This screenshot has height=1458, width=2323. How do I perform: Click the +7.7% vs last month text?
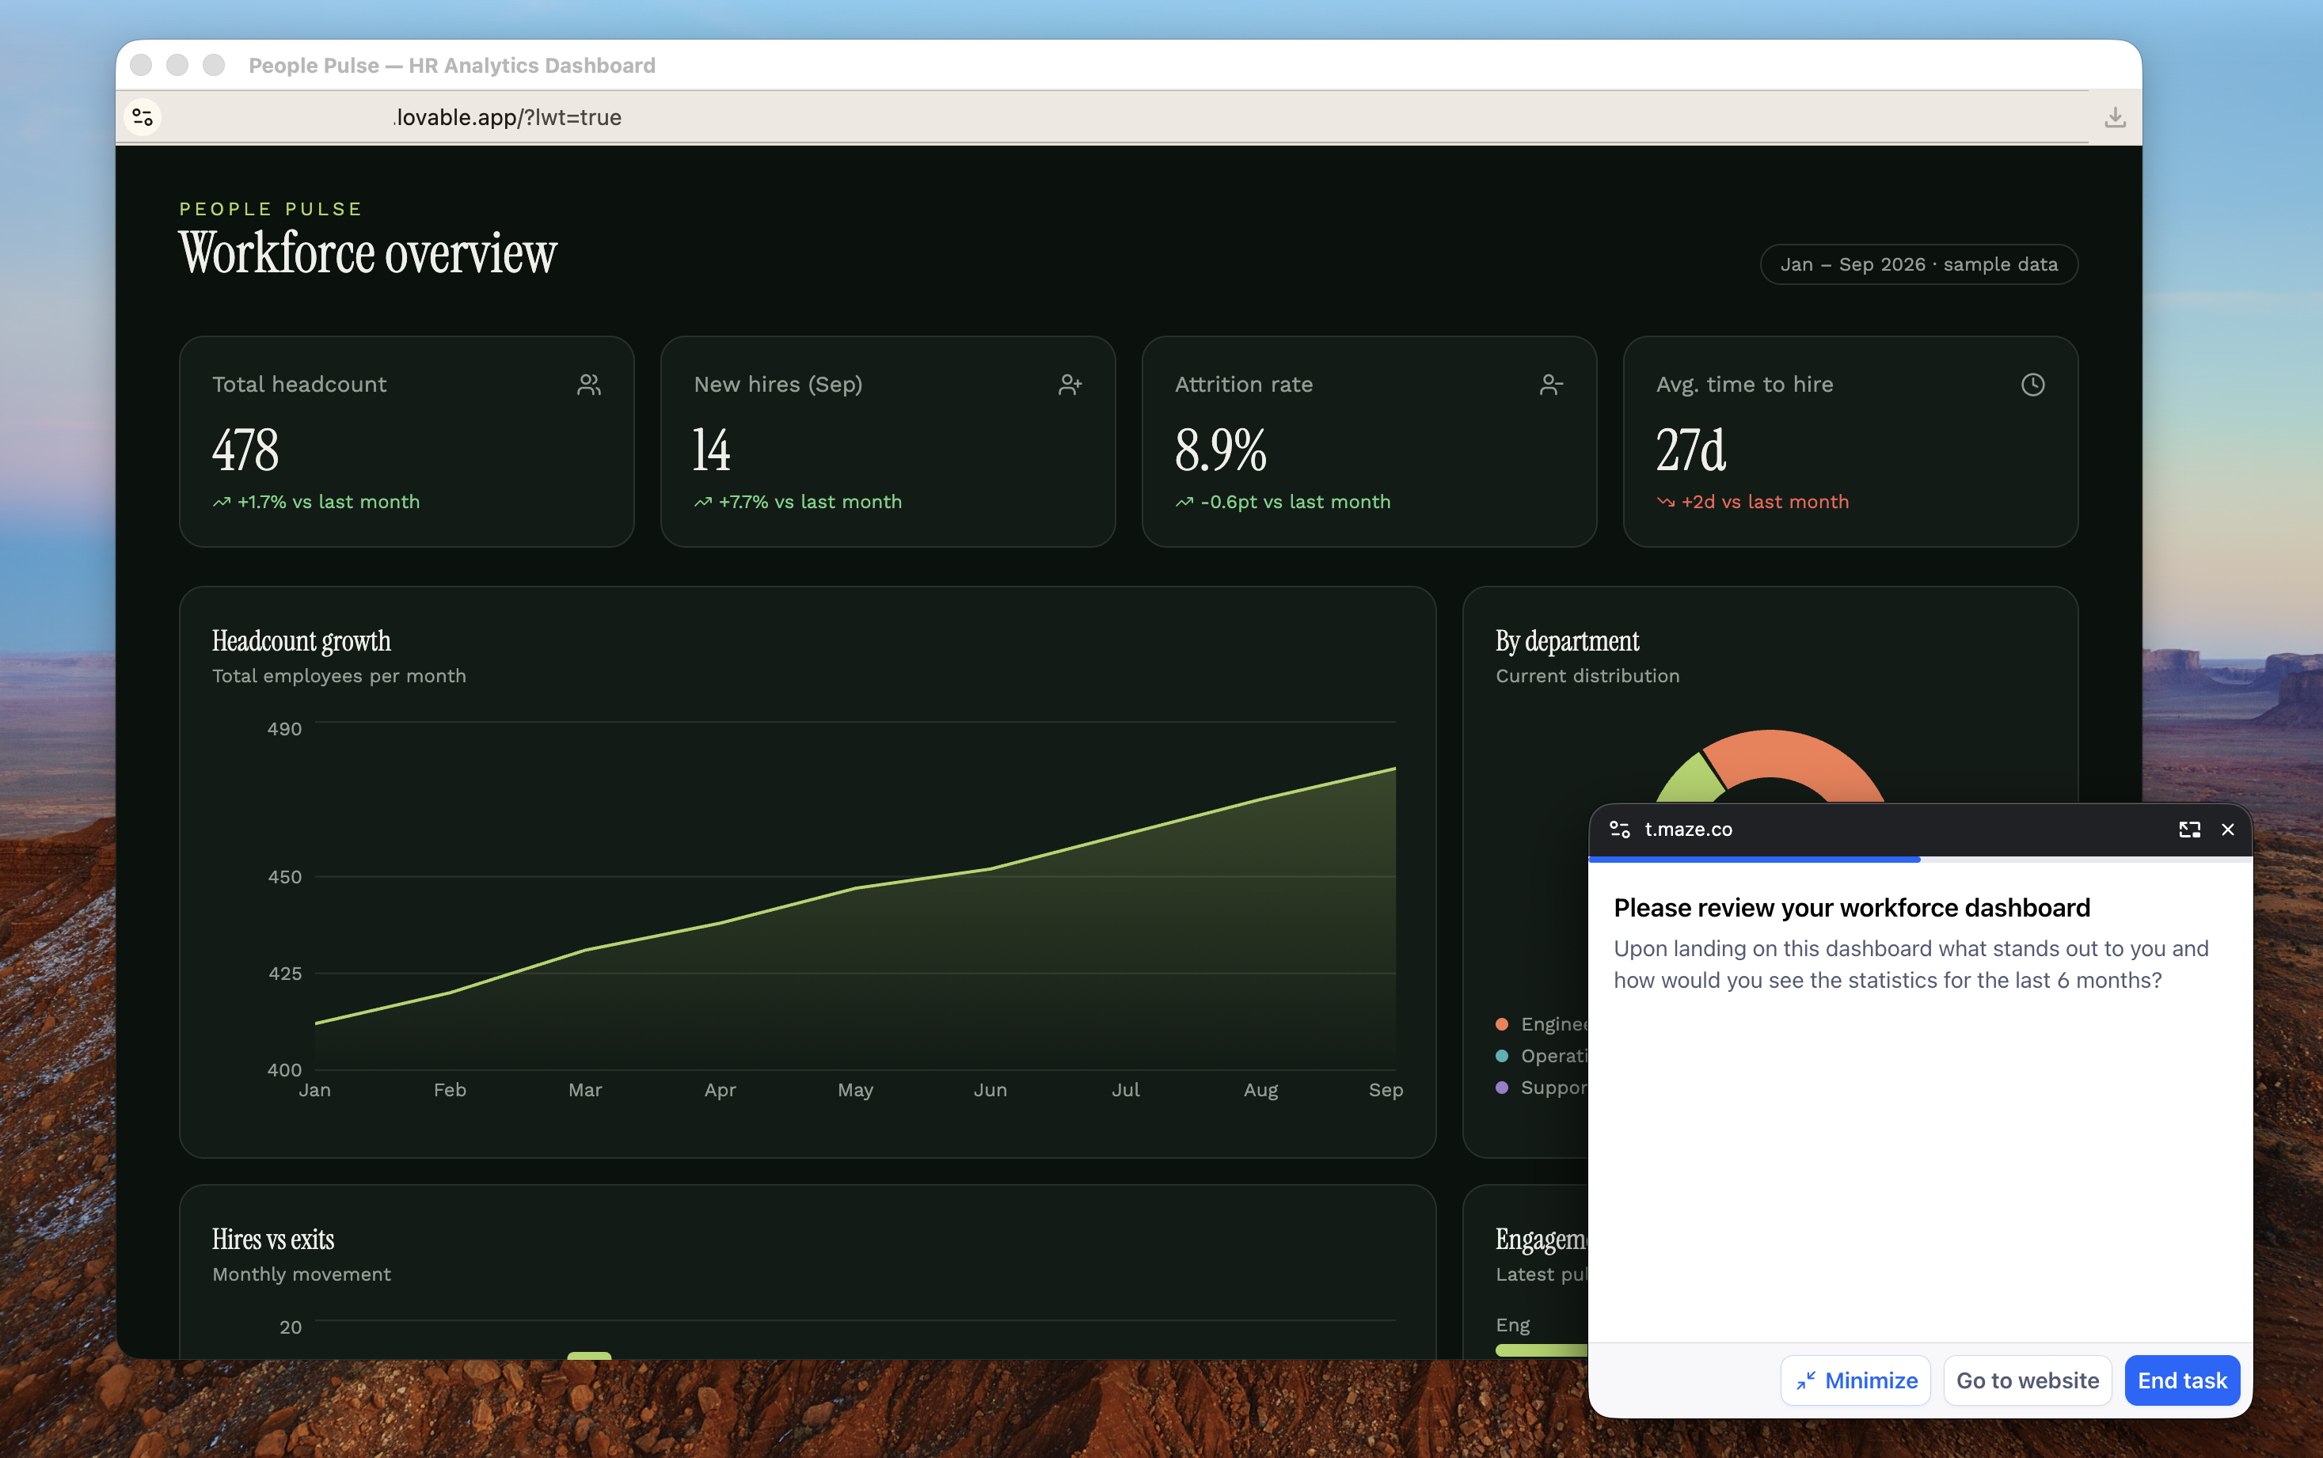tap(810, 501)
